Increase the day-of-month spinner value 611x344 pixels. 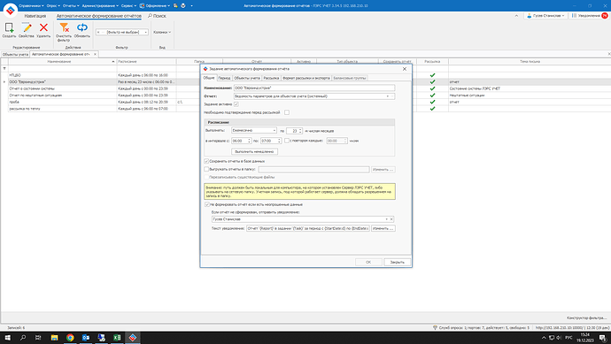(x=300, y=130)
